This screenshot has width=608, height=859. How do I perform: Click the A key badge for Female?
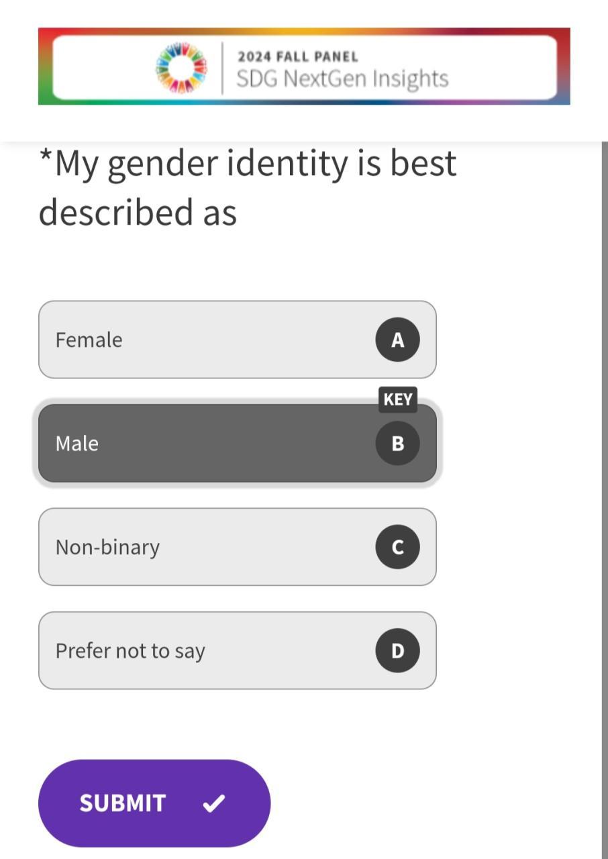click(x=397, y=340)
